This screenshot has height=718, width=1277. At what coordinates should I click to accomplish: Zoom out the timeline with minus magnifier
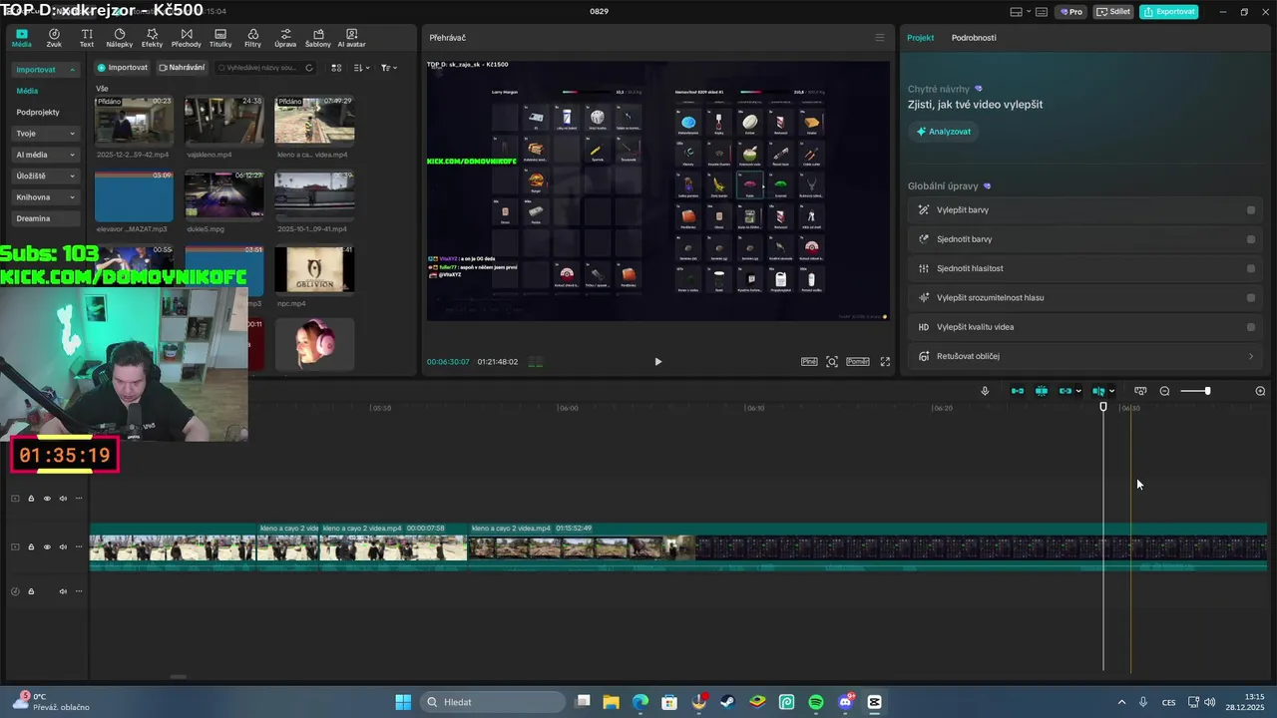click(x=1164, y=391)
